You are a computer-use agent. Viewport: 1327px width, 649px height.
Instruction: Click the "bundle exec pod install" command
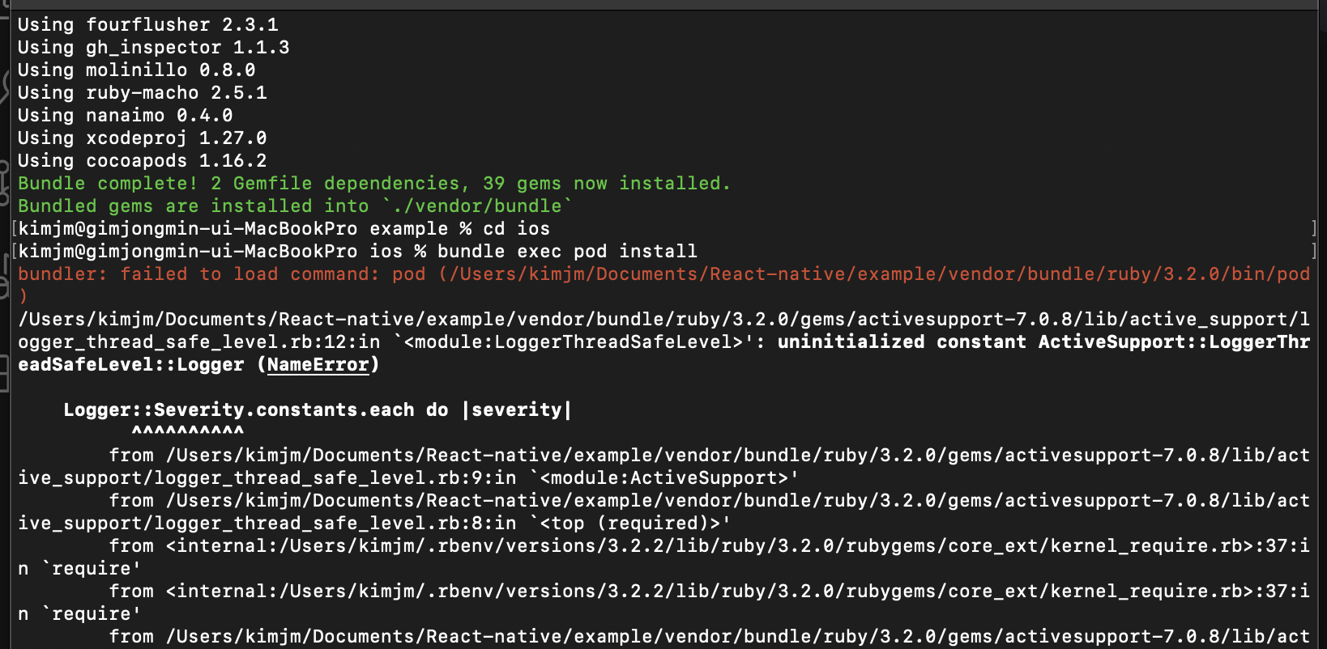point(567,252)
